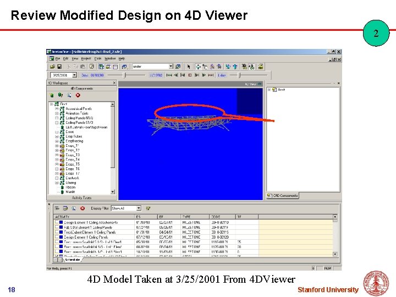Click the Save disk toolbar icon

59,67
